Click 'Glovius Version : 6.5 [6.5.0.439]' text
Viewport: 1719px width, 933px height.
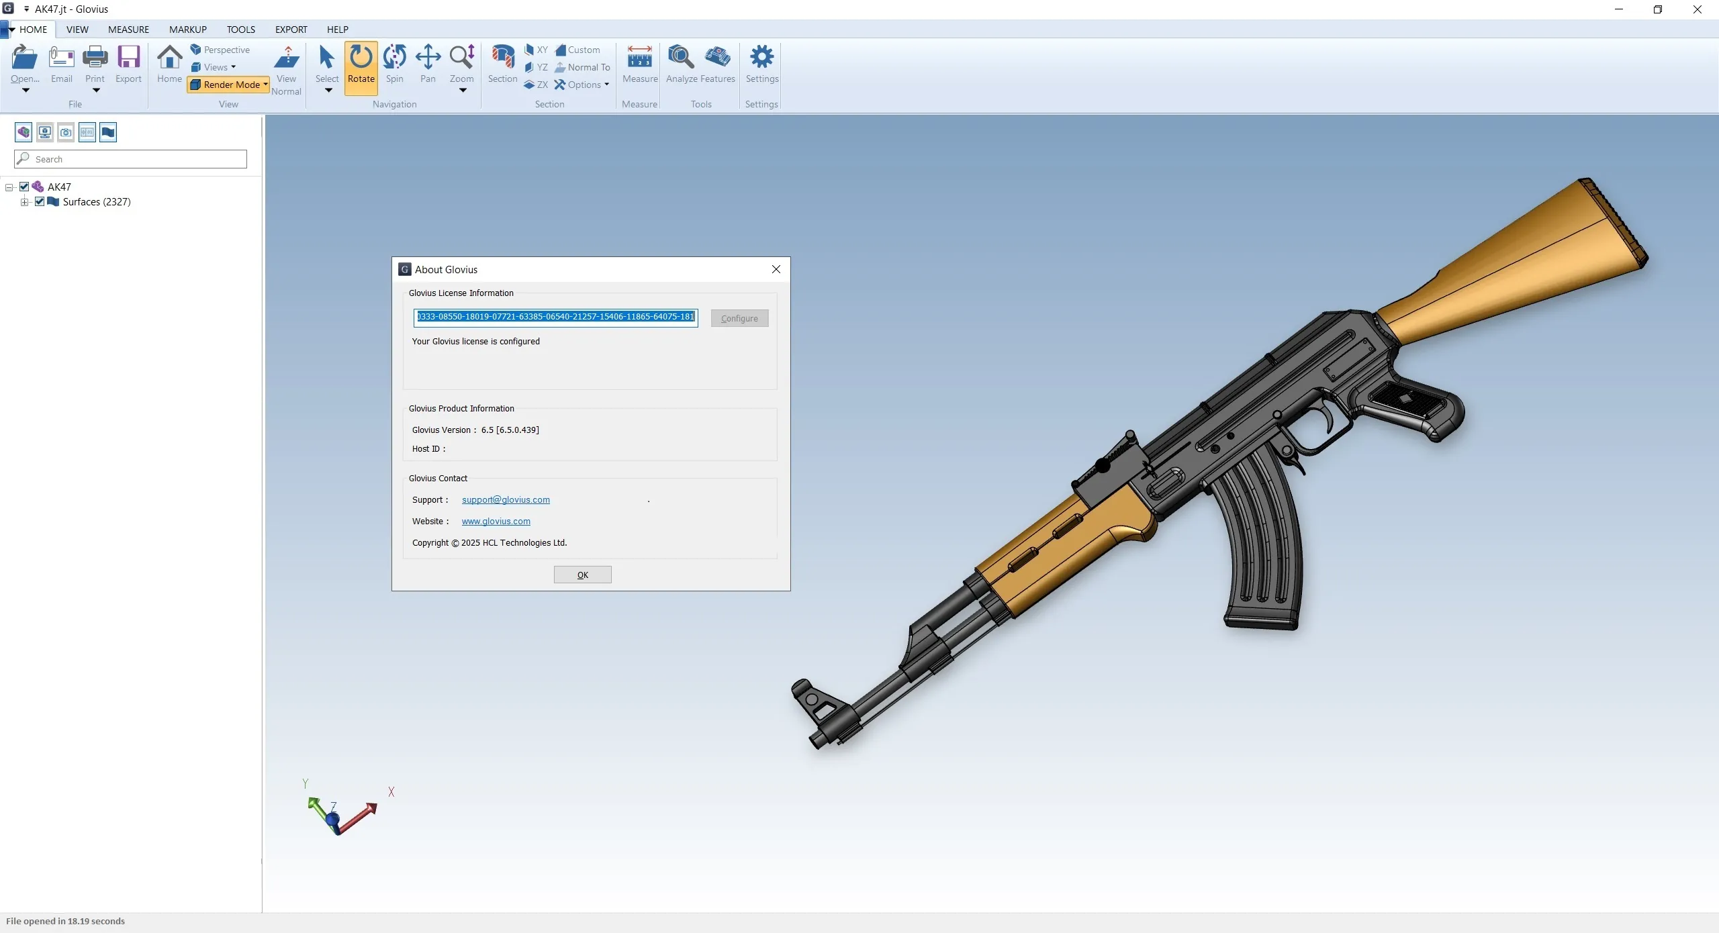click(475, 430)
